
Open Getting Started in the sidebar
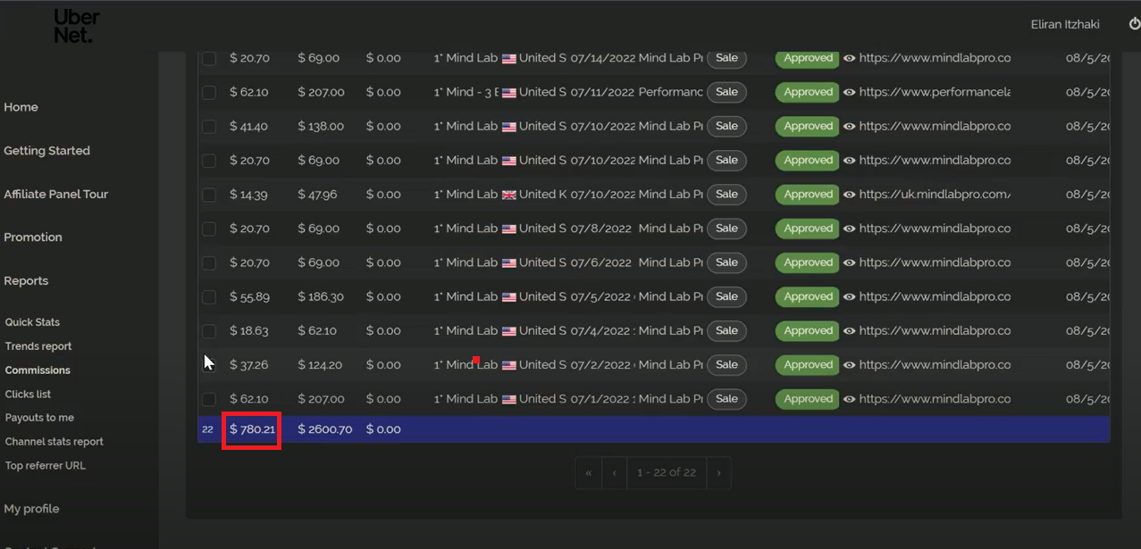46,151
